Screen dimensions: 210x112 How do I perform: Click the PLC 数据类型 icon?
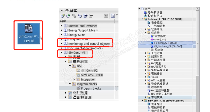click(x=149, y=67)
